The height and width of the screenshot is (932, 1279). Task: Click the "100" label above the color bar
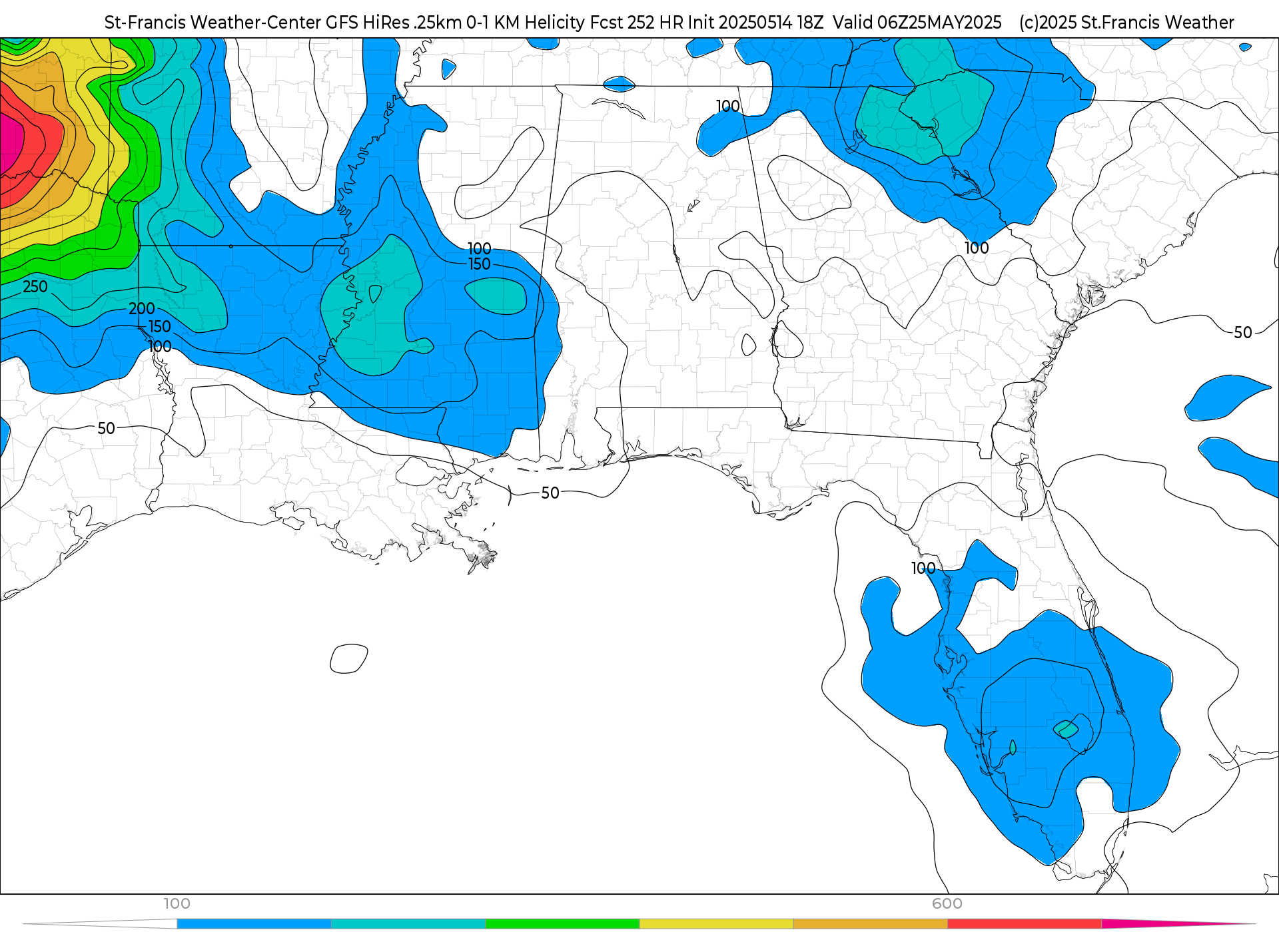pyautogui.click(x=177, y=903)
